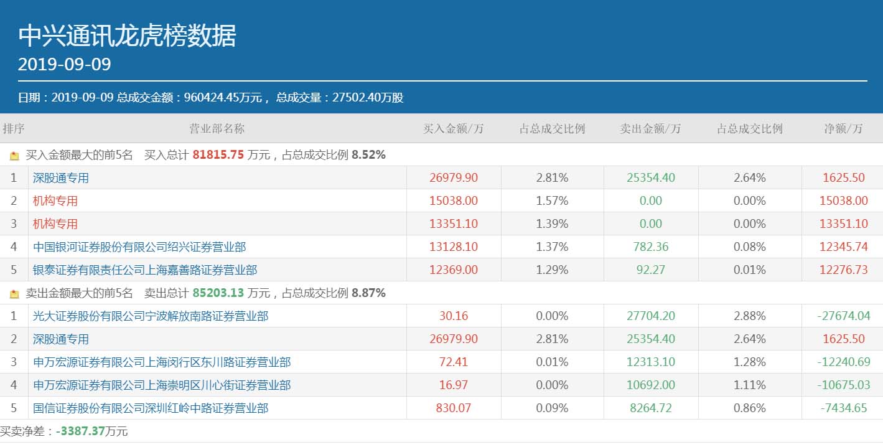The width and height of the screenshot is (883, 447).
Task: Click the 卖出金额/万 column header
Action: click(651, 129)
